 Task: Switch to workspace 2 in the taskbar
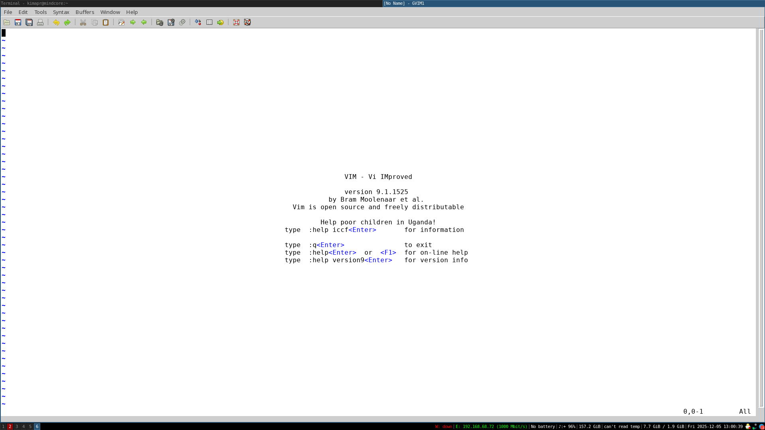coord(10,426)
